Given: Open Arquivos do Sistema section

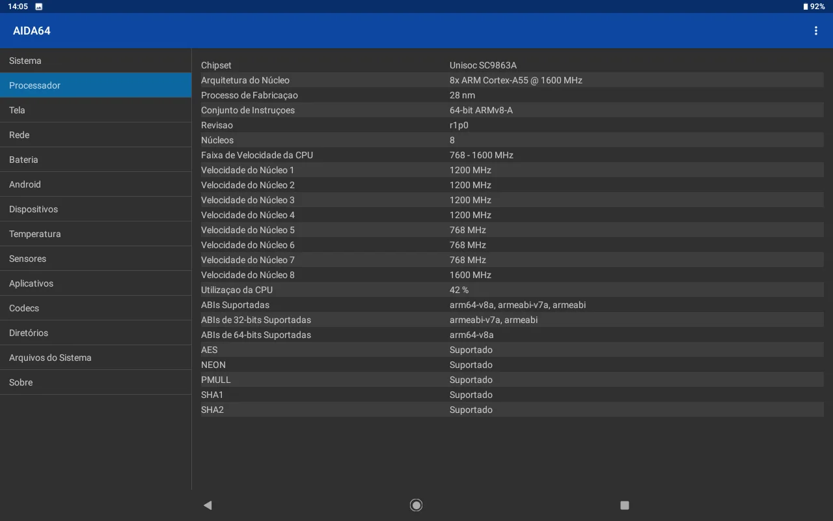Looking at the screenshot, I should tap(96, 358).
